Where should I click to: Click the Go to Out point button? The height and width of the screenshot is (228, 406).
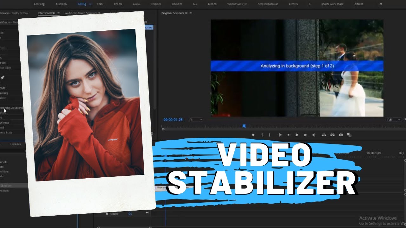tap(314, 135)
